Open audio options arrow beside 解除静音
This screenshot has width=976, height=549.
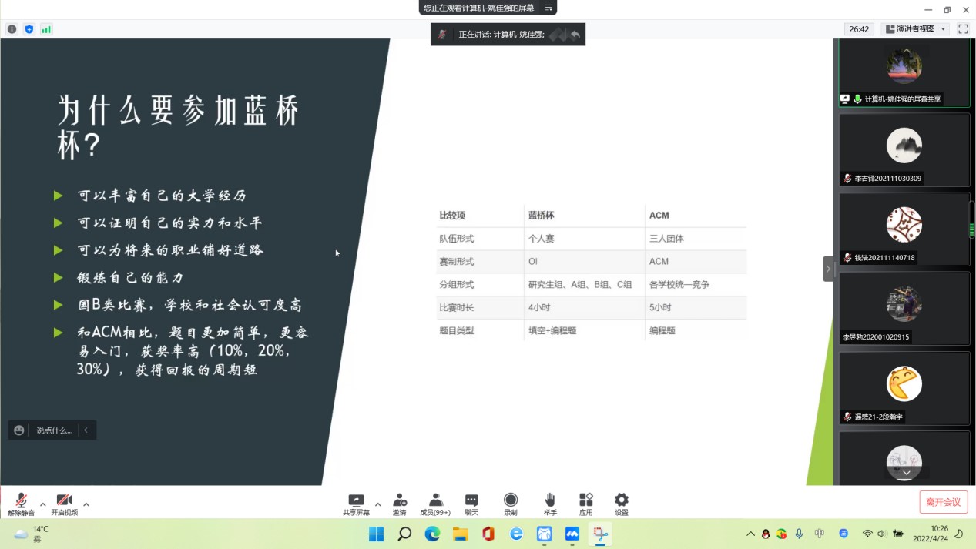click(42, 505)
